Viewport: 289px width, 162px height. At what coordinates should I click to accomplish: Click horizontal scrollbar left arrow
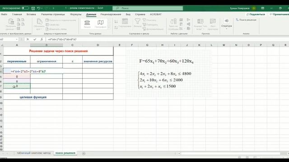179,153
